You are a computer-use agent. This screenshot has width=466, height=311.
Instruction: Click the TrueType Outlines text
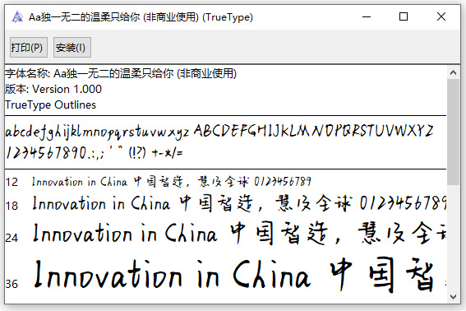tap(50, 104)
